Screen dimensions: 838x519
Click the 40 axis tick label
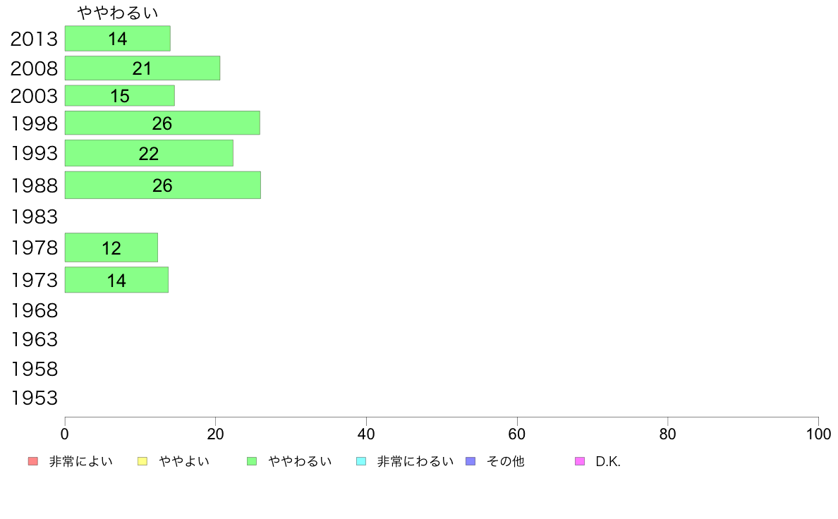click(x=366, y=434)
